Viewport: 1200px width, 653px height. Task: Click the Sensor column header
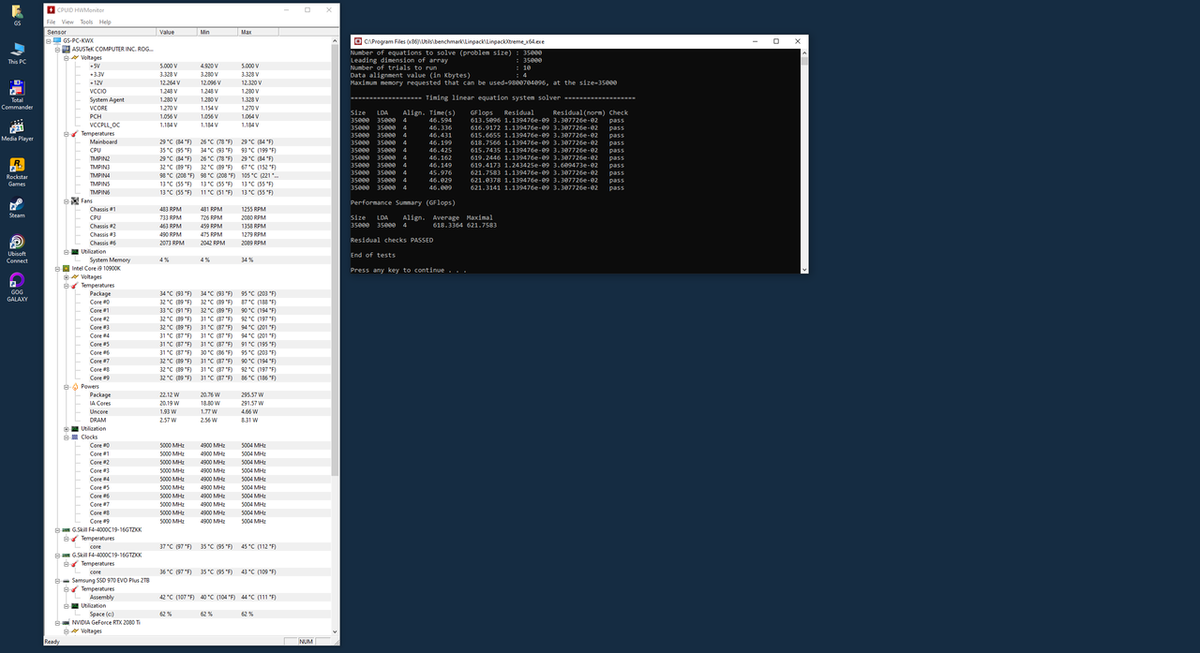point(100,32)
